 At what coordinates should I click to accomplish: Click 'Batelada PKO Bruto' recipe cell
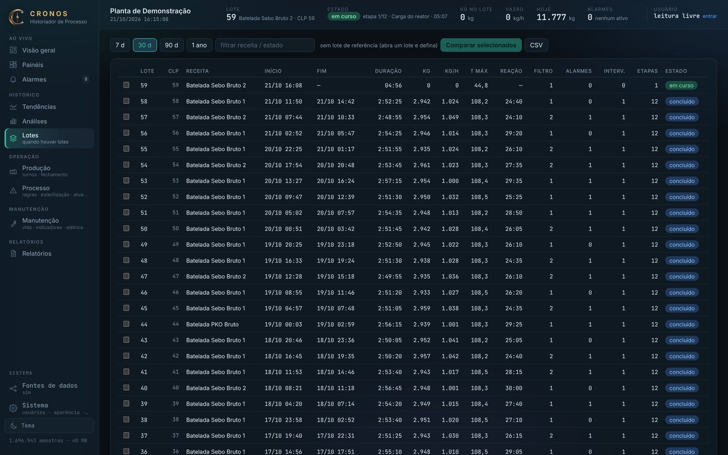212,324
